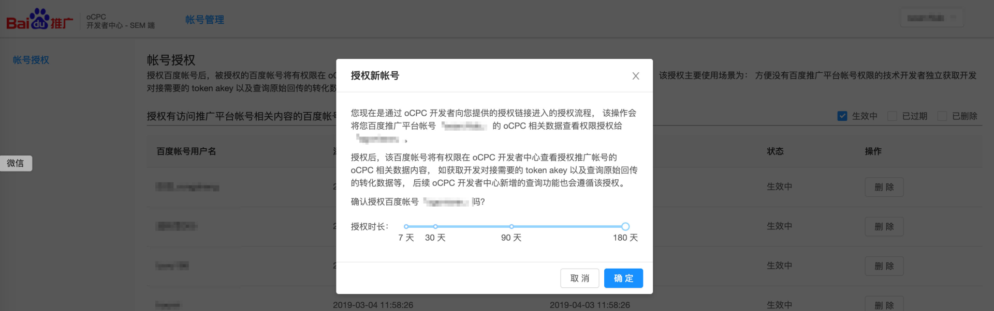Screen dimensions: 994x311
Task: Cancel the dialog with 取消 button
Action: (x=579, y=278)
